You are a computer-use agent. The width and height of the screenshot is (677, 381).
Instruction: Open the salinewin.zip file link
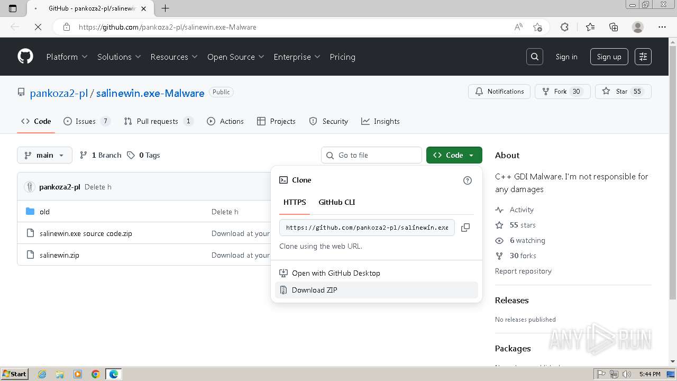59,255
